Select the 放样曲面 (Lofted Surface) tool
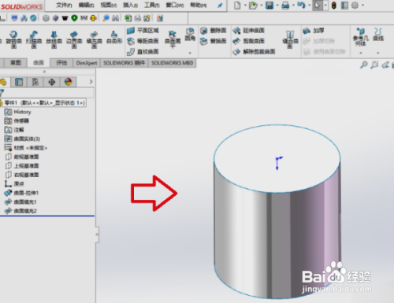394x303 pixels. click(x=54, y=39)
